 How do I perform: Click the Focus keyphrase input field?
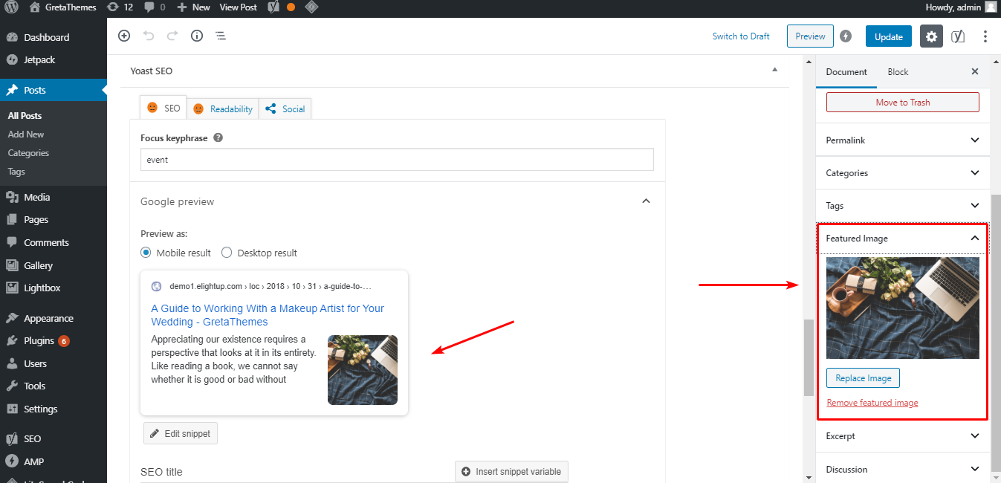tap(397, 160)
